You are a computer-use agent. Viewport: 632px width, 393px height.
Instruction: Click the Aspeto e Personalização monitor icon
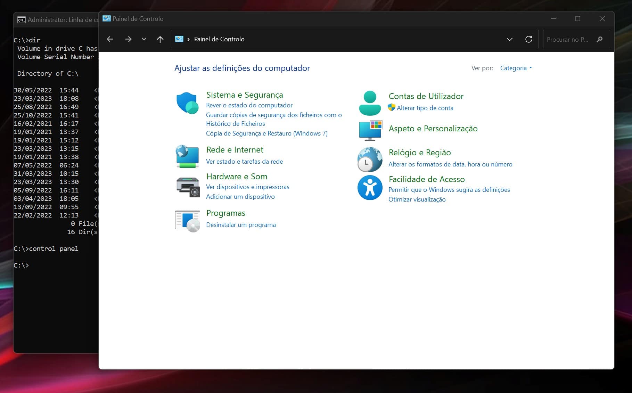(370, 130)
